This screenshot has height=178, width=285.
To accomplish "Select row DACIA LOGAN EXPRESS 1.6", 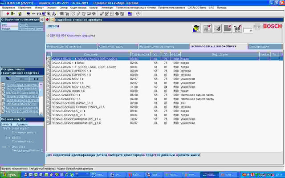I will point(164,75).
